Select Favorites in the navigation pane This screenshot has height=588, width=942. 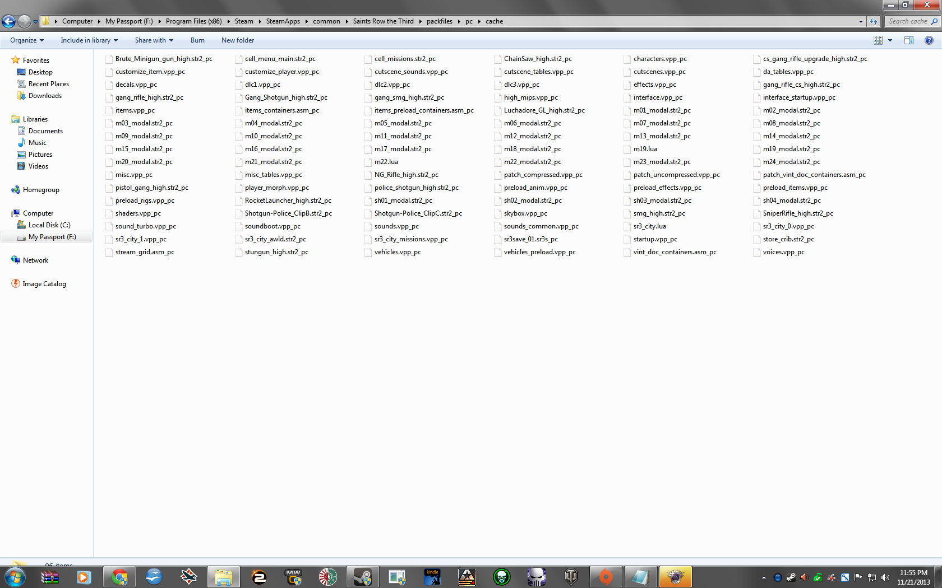tap(36, 60)
